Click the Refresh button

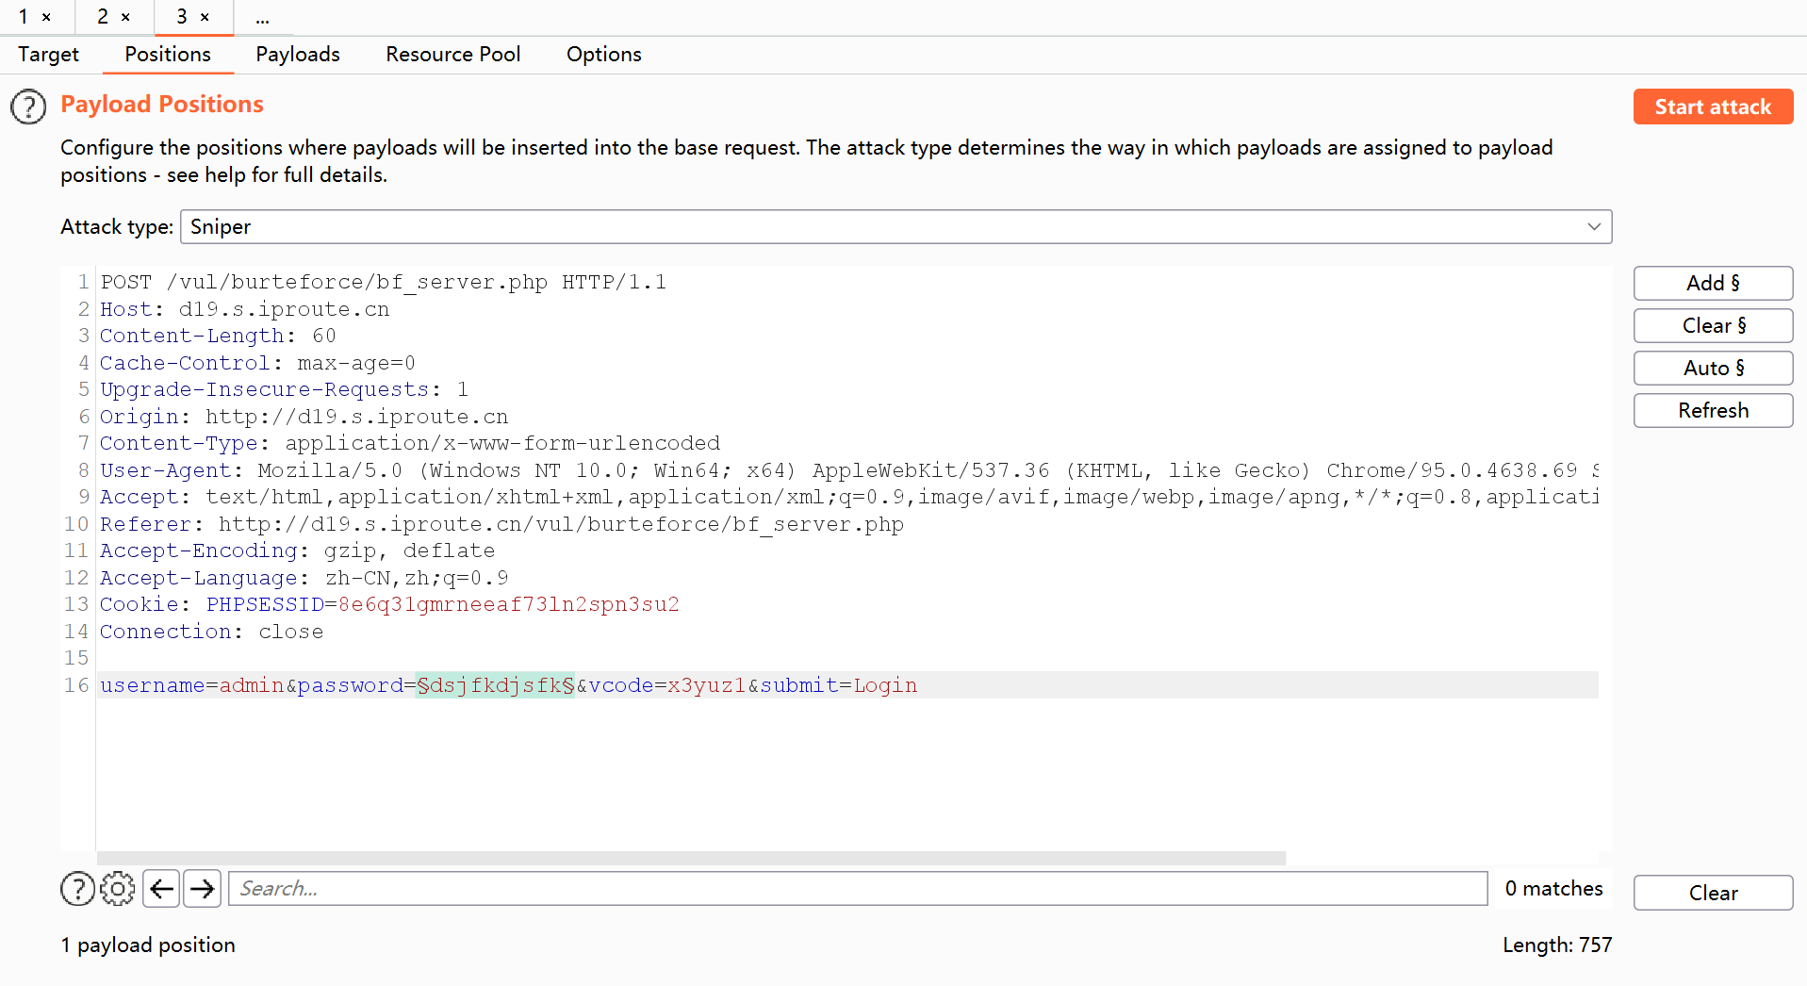[1712, 410]
